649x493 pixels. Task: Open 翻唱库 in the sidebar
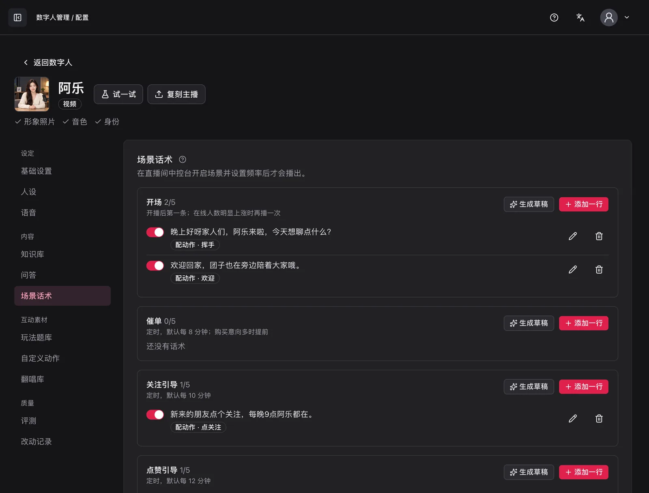62,379
